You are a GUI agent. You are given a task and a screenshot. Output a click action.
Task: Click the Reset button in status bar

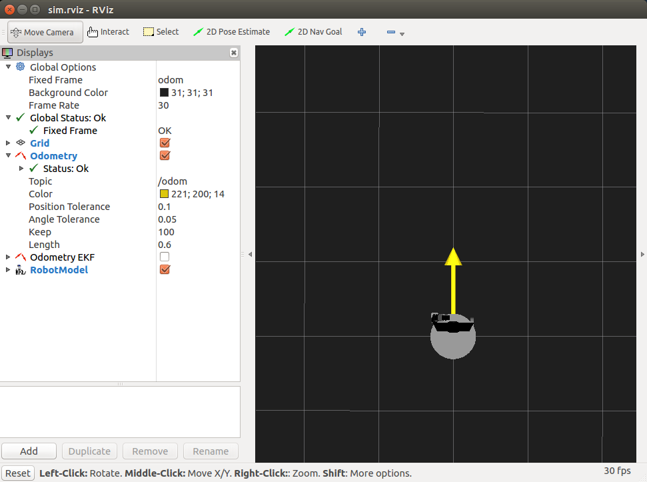[x=18, y=473]
